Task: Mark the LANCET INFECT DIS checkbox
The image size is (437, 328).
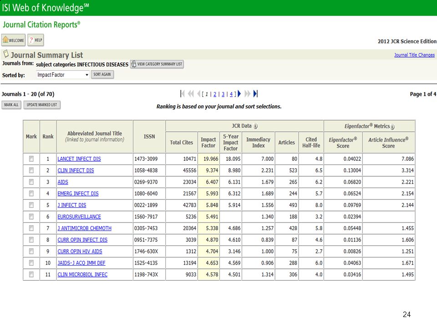Action: [x=31, y=159]
